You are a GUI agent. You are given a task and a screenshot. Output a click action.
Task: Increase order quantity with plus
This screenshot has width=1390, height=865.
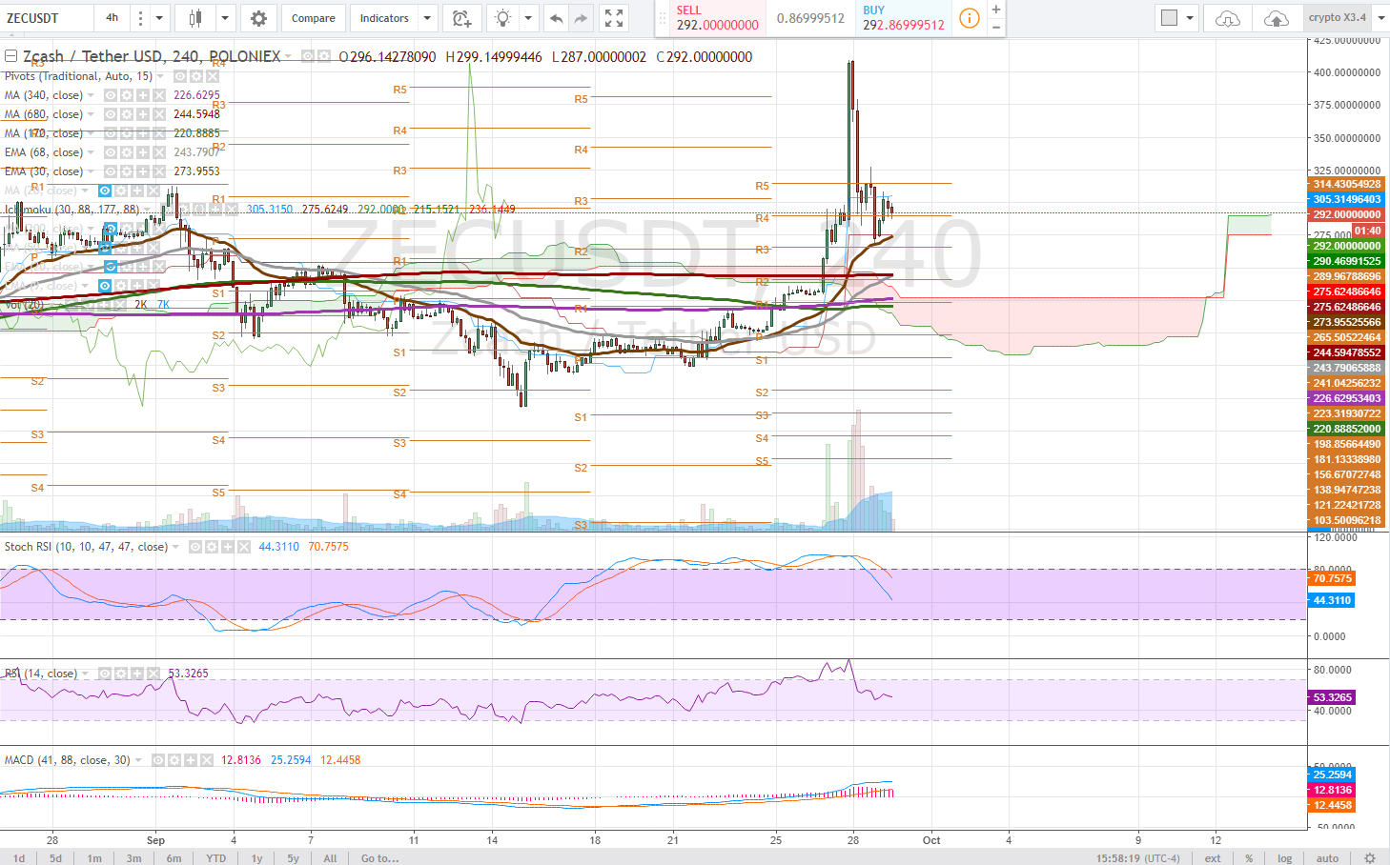pyautogui.click(x=995, y=10)
